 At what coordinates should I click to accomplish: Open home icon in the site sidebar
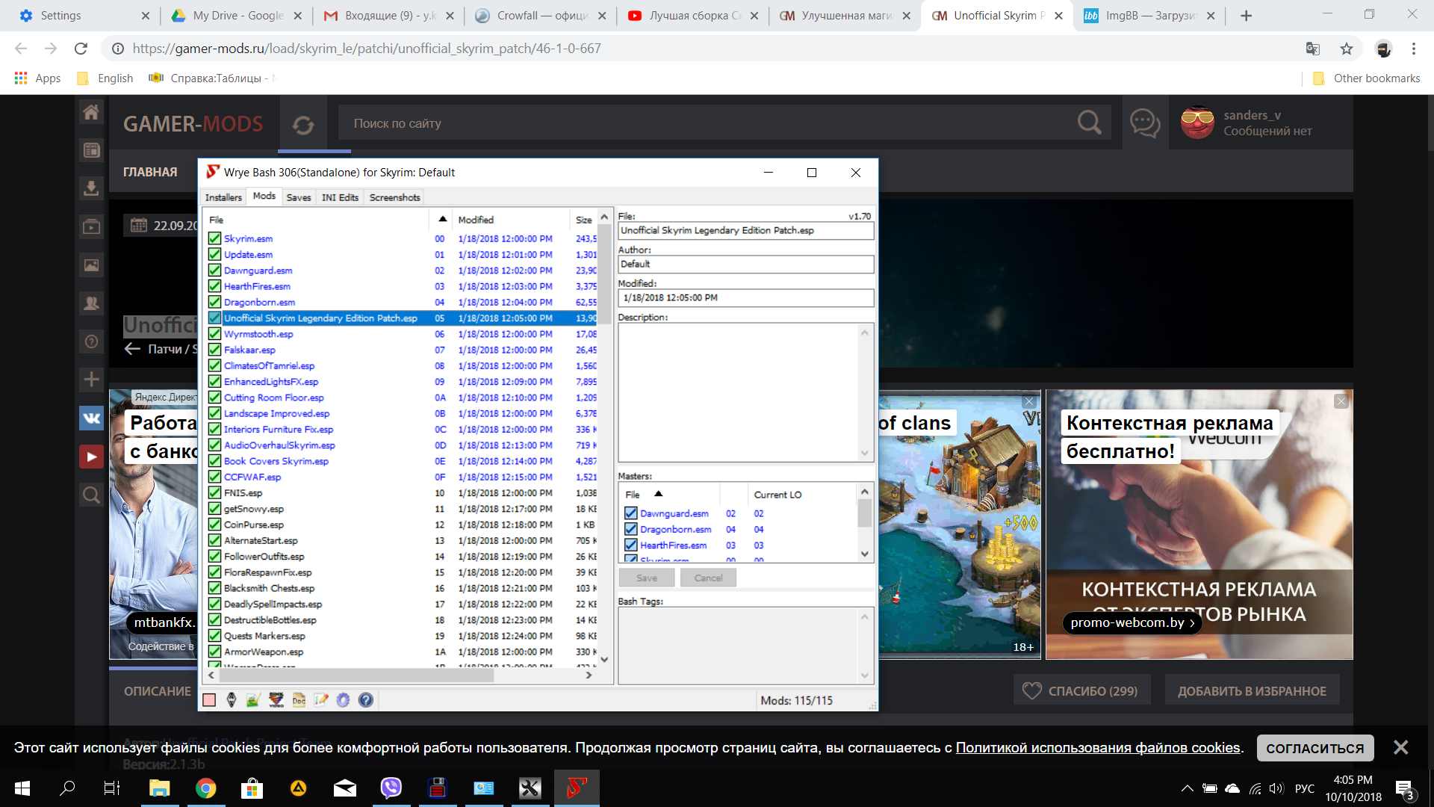point(91,112)
